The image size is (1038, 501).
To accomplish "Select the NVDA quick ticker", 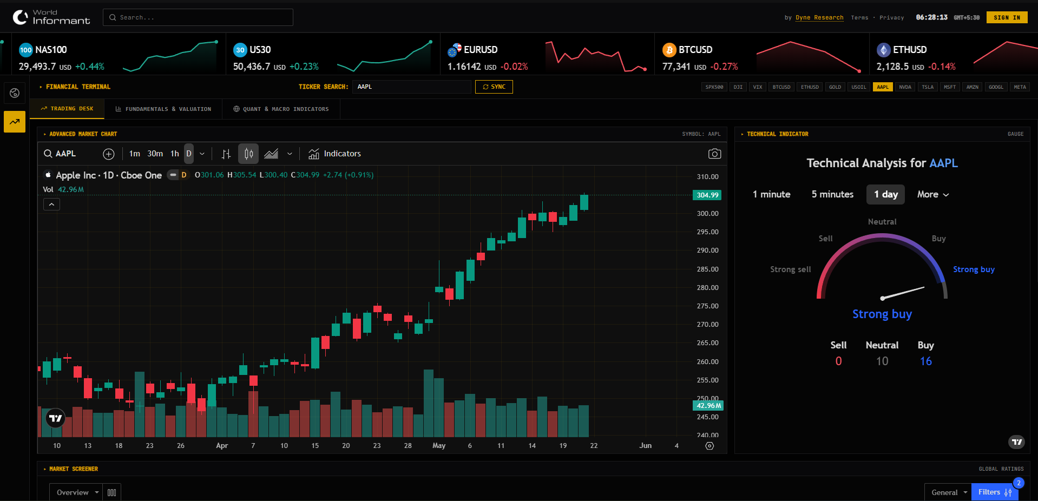I will coord(905,87).
